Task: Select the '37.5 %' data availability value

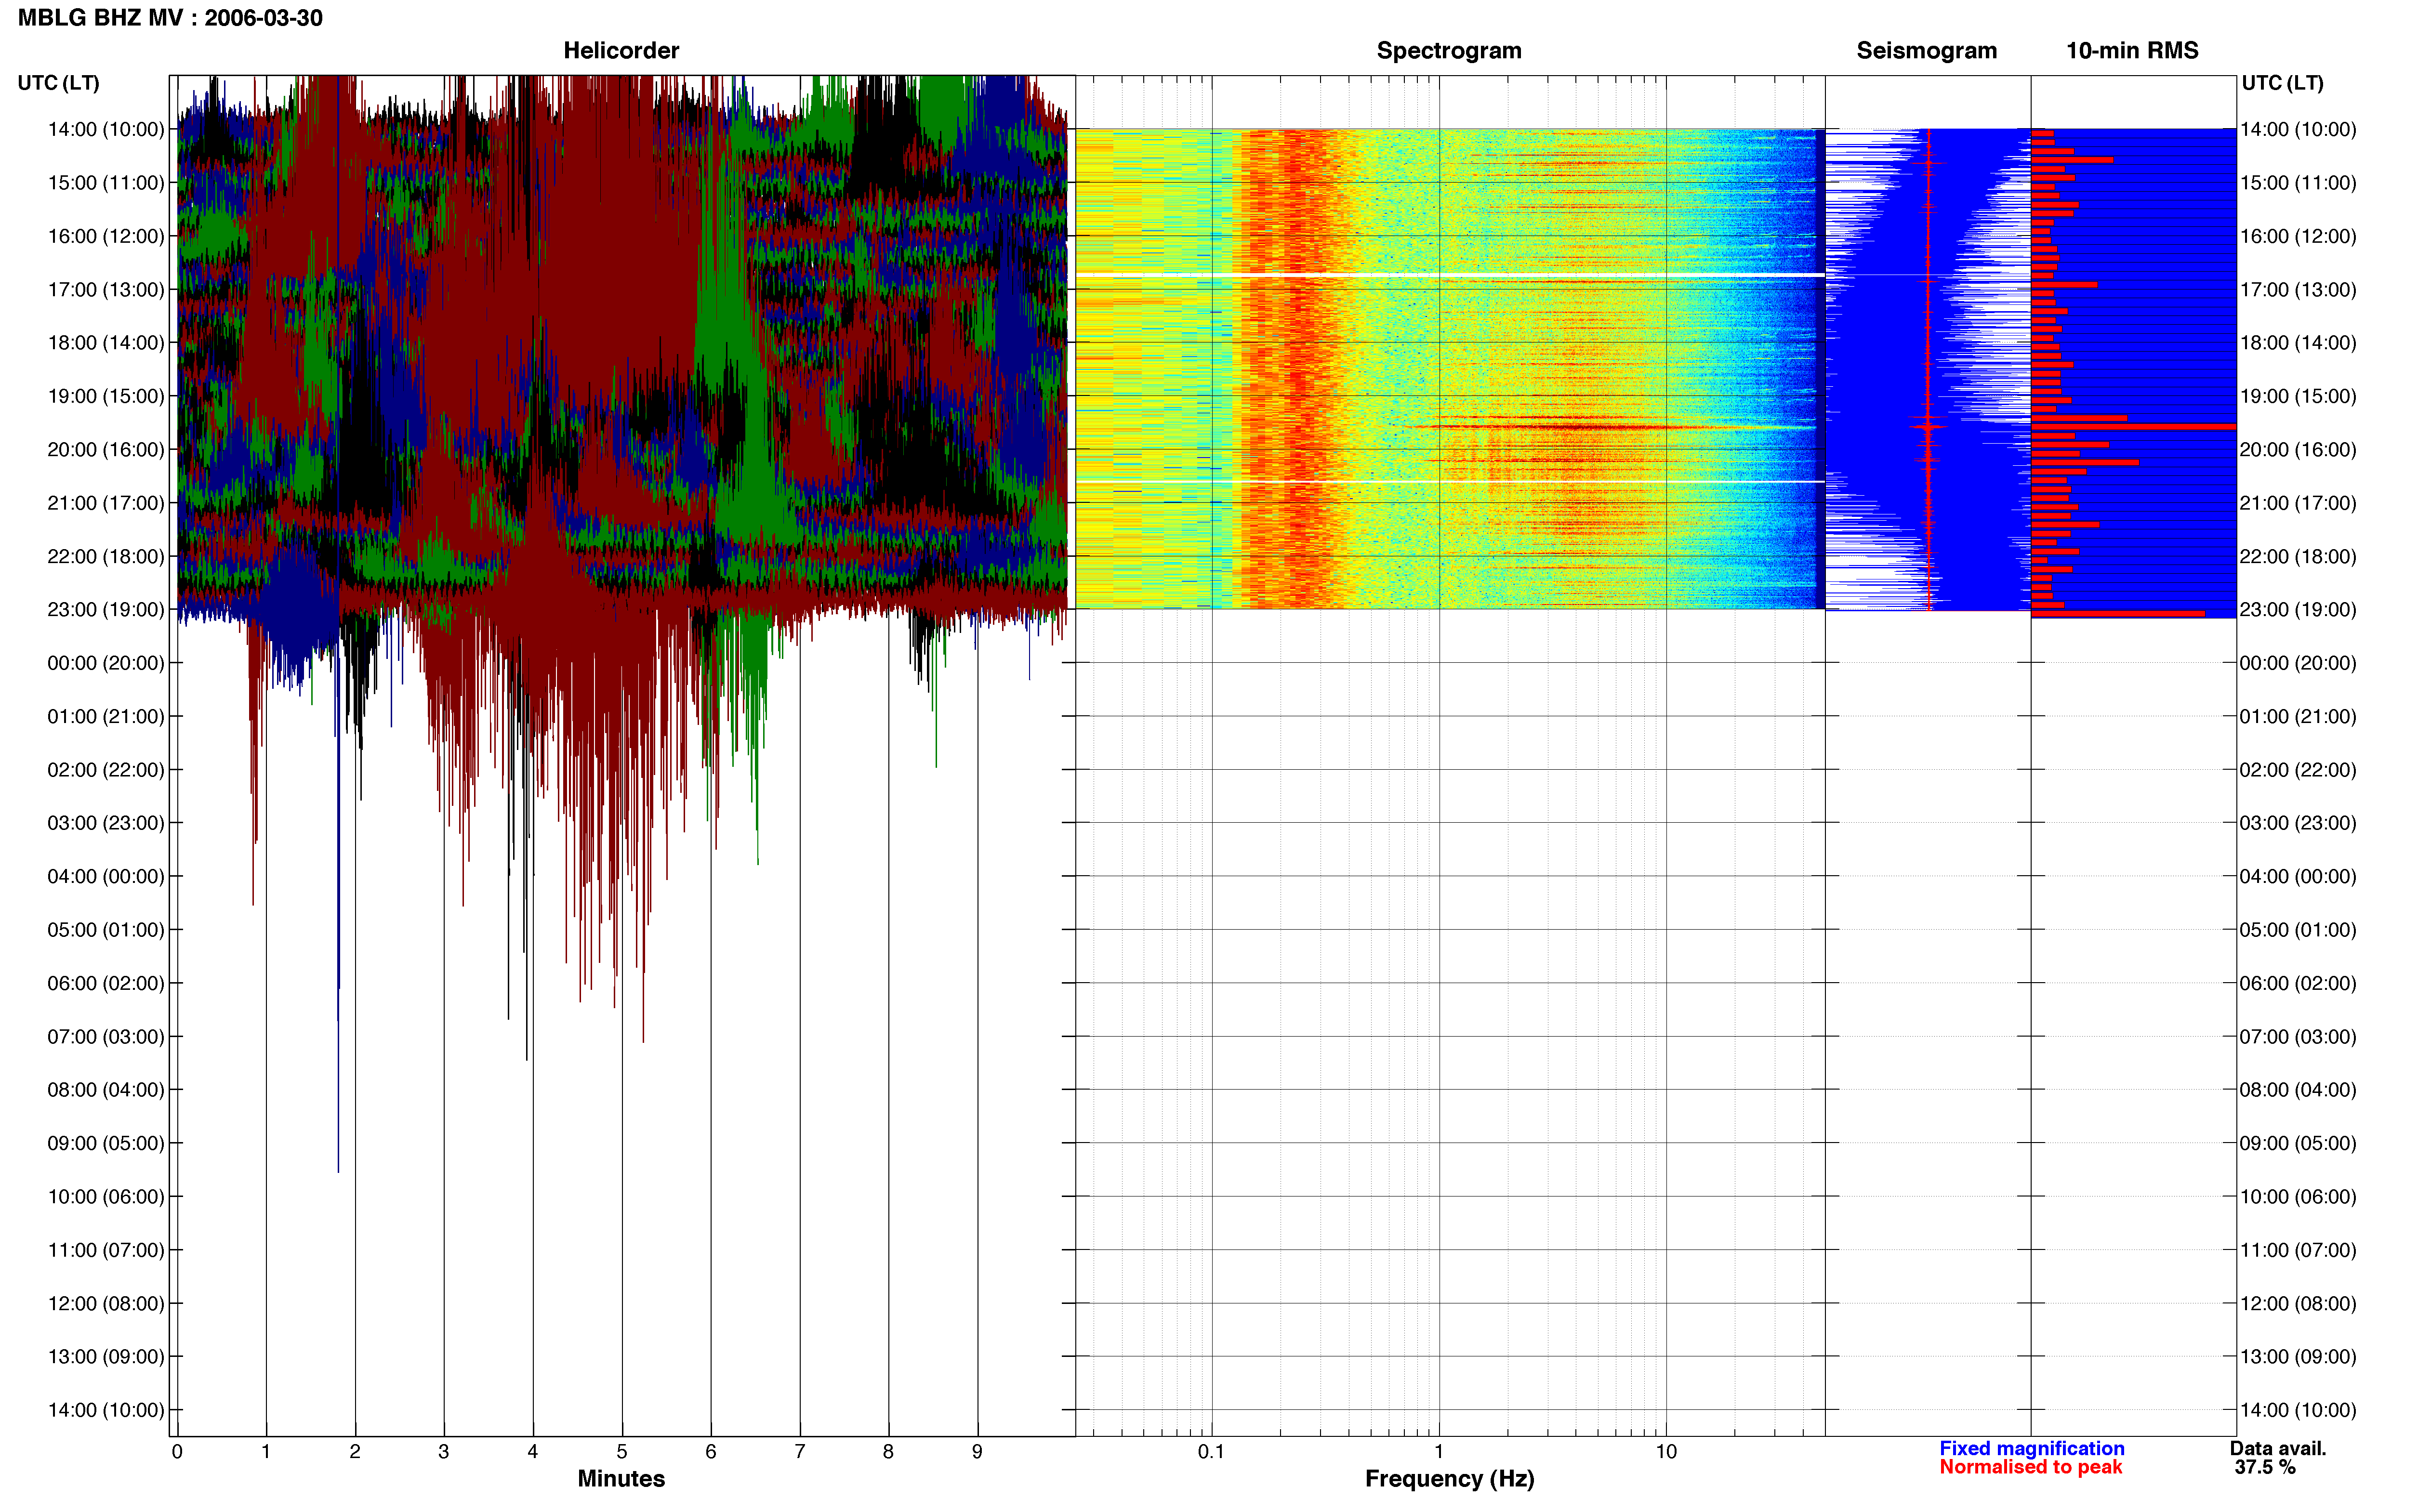Action: click(2265, 1467)
